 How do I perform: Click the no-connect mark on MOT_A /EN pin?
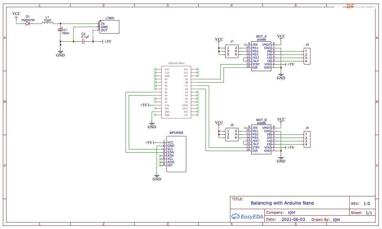pyautogui.click(x=245, y=45)
